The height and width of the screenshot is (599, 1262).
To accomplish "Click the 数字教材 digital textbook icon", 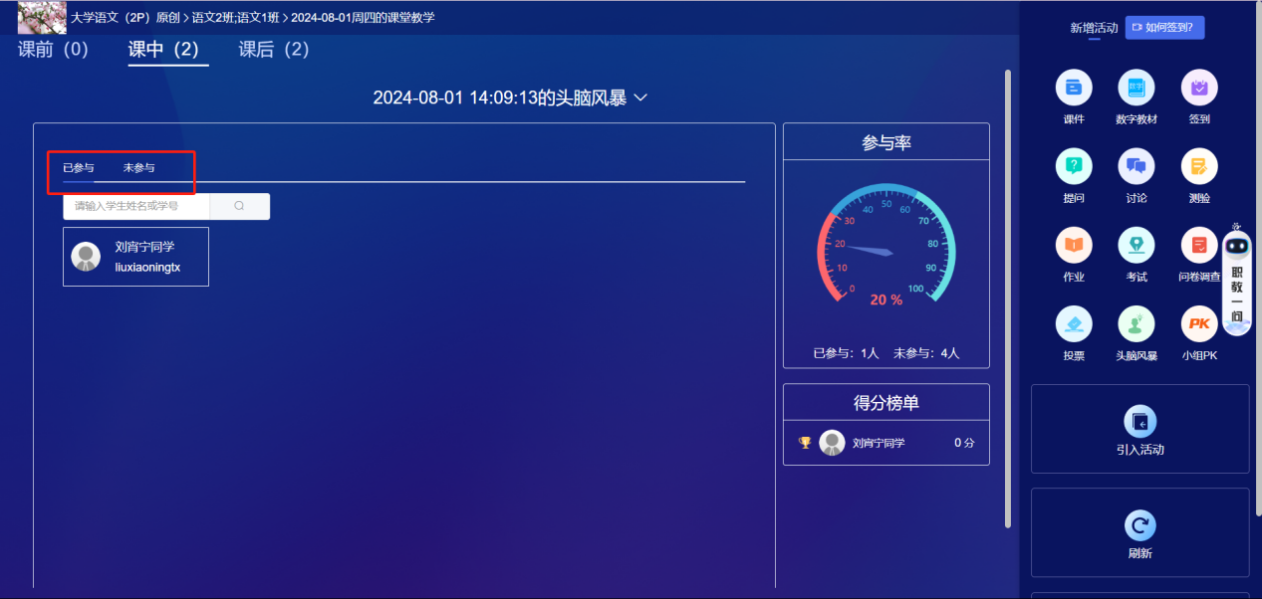I will [x=1136, y=89].
